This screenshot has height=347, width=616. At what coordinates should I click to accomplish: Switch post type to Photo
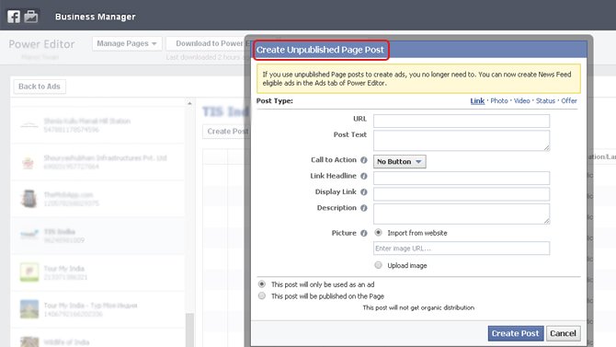[499, 100]
